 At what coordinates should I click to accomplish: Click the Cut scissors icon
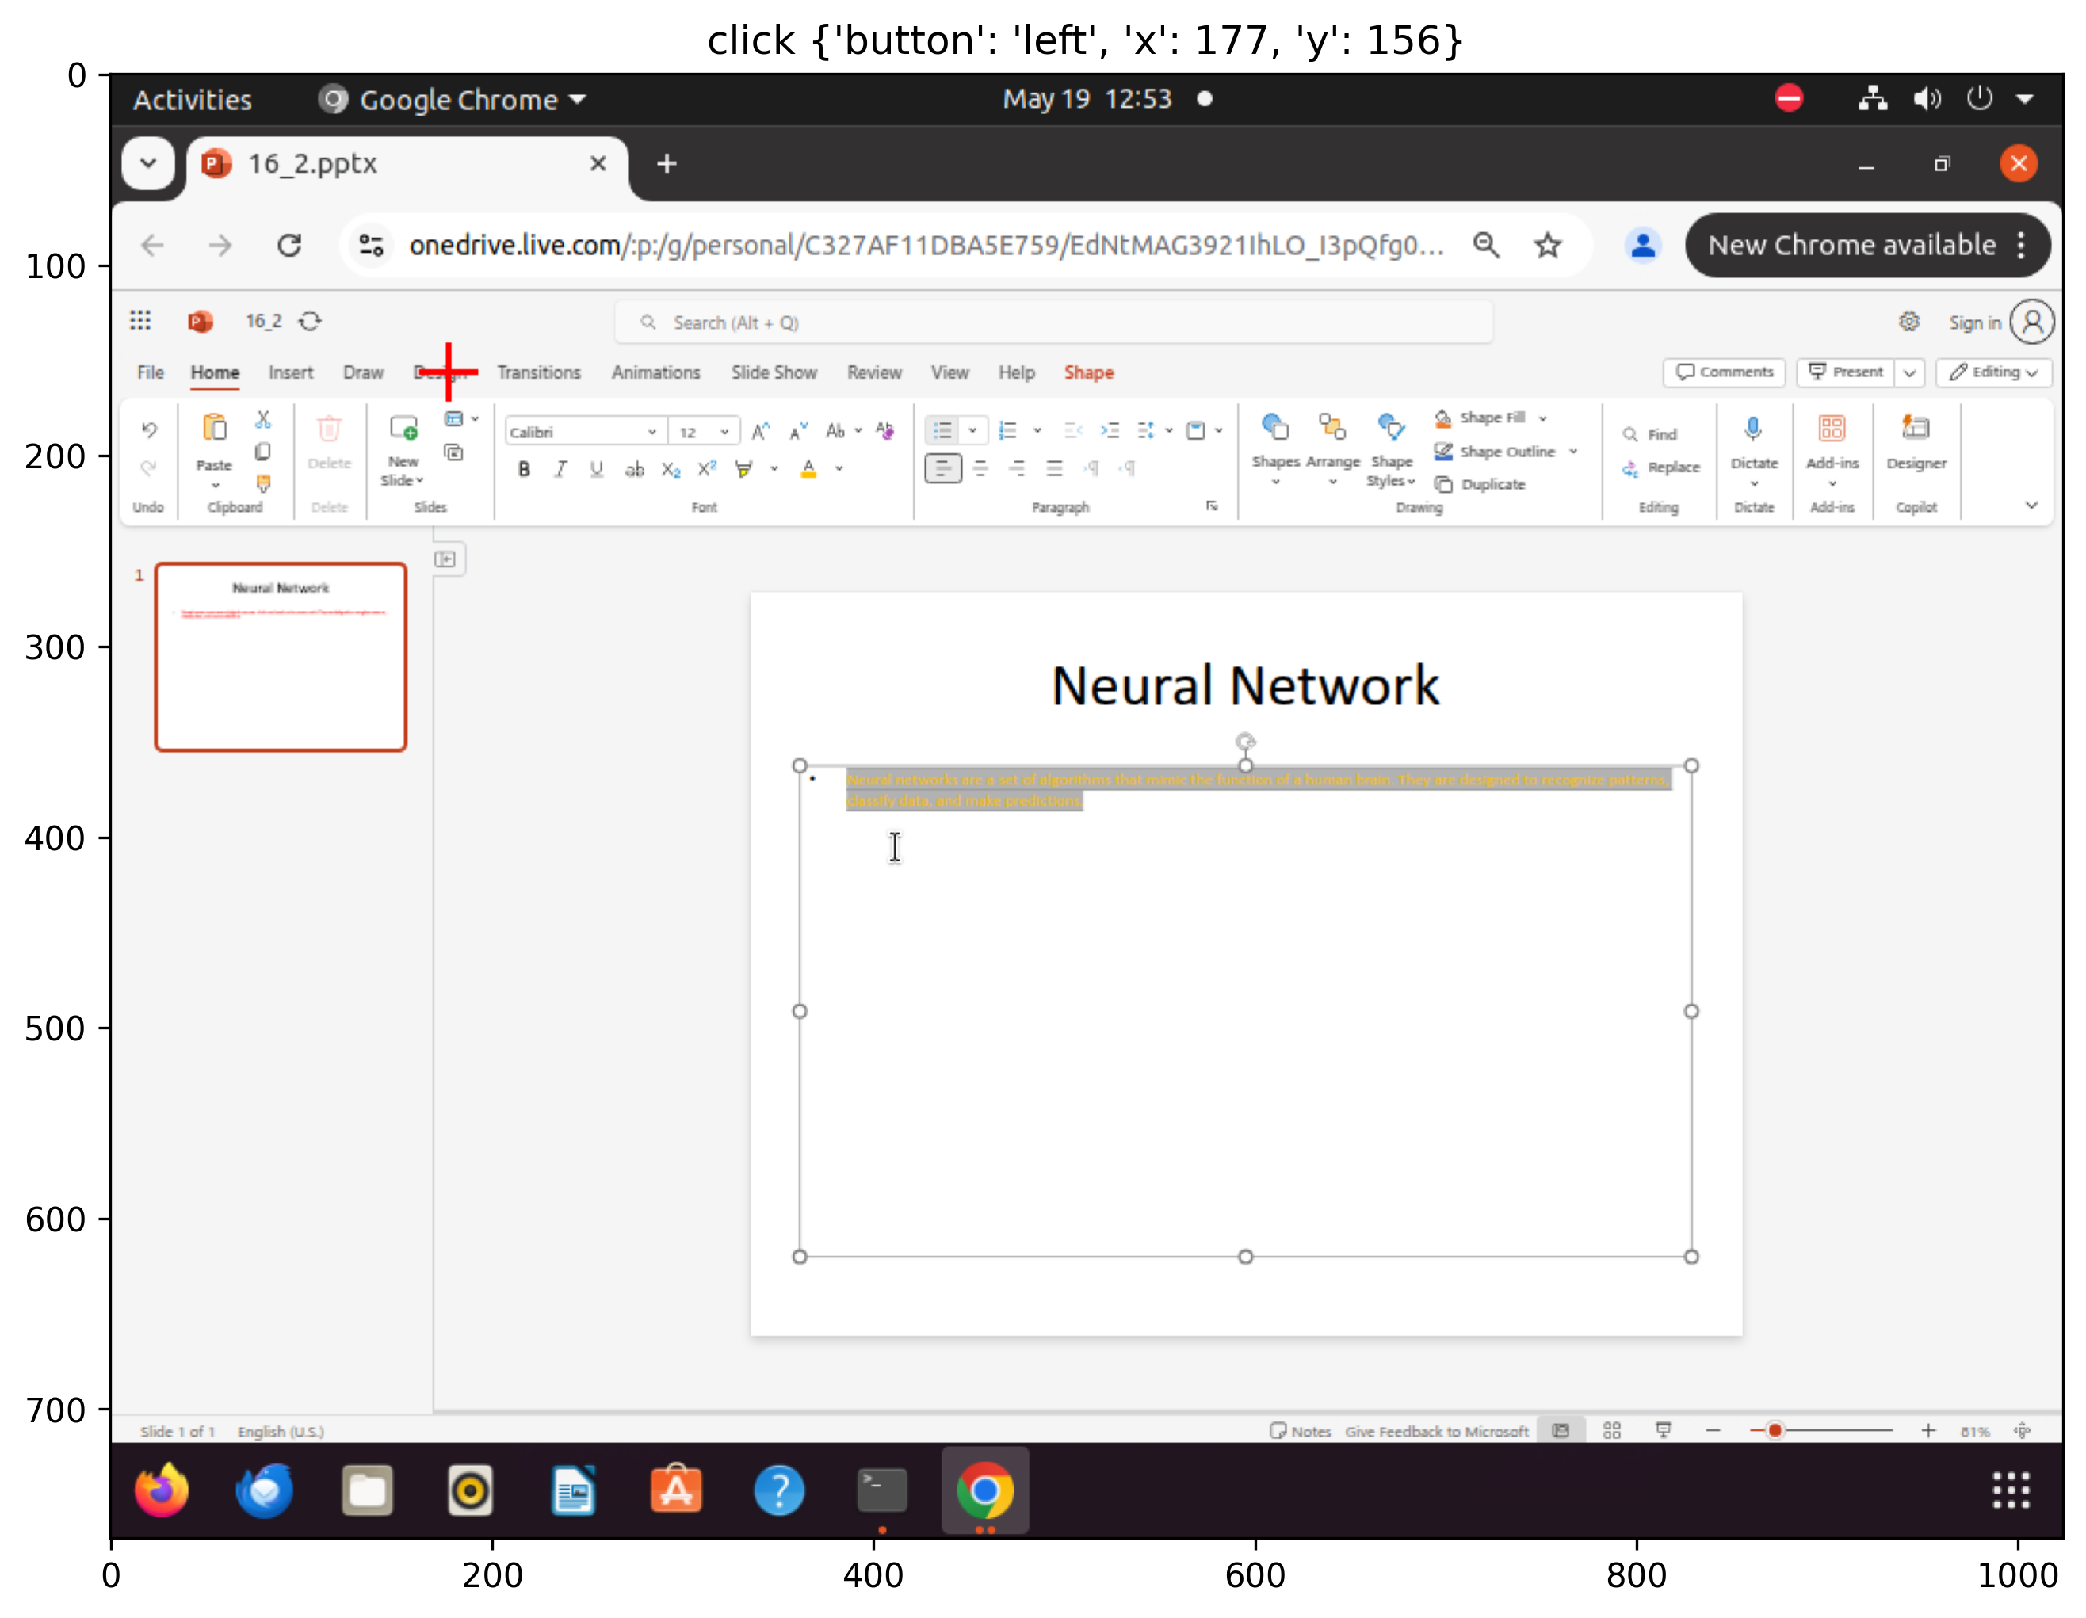click(264, 419)
